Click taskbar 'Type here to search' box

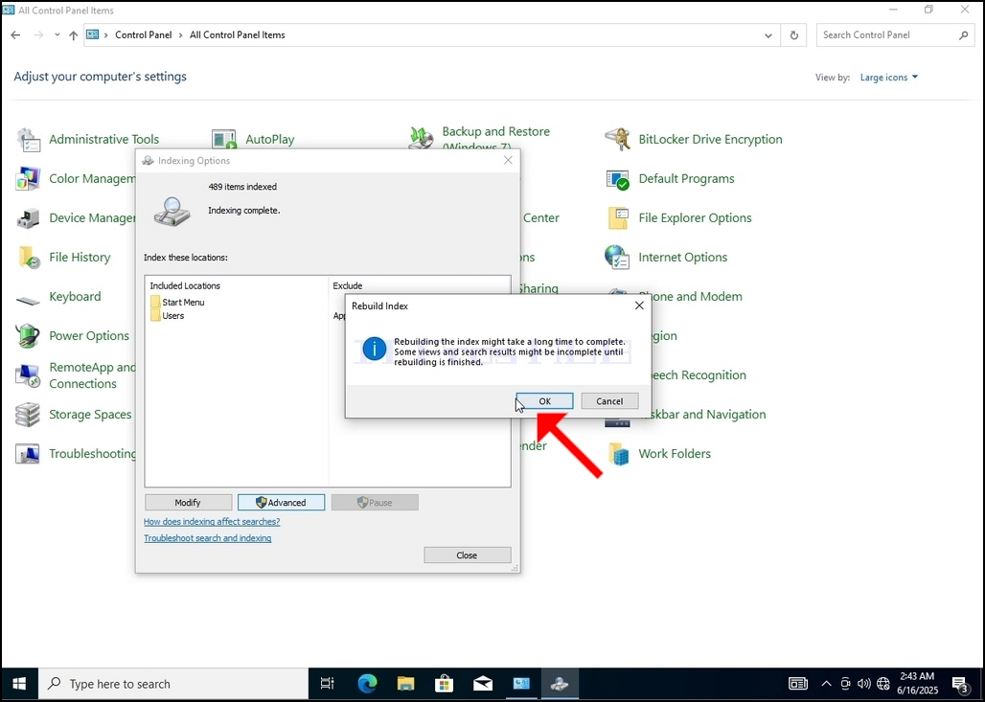(173, 684)
